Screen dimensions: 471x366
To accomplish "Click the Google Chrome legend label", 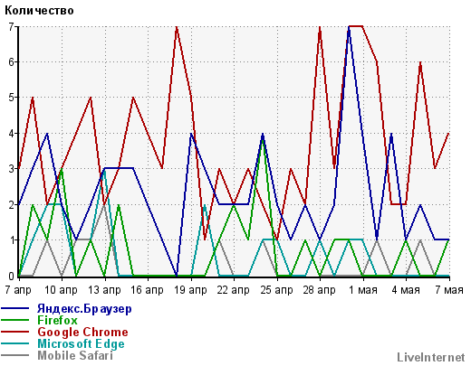I will pos(82,332).
